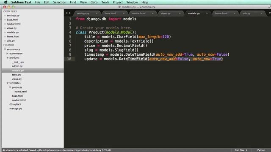Close views.py in Open Files list
Image resolution: width=271 pixels, height=152 pixels.
point(5,28)
